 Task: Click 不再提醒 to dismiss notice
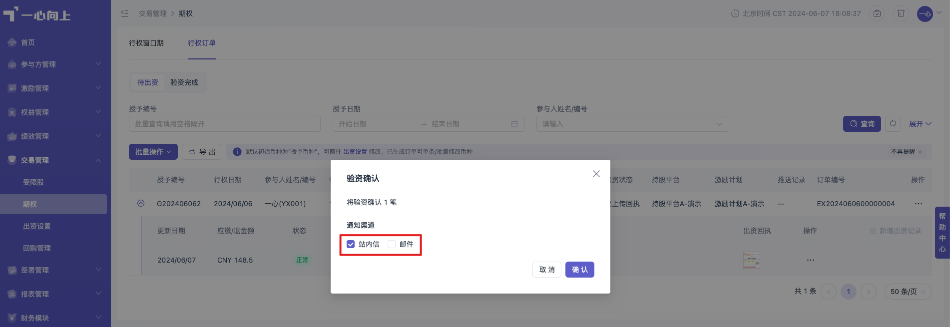click(907, 152)
